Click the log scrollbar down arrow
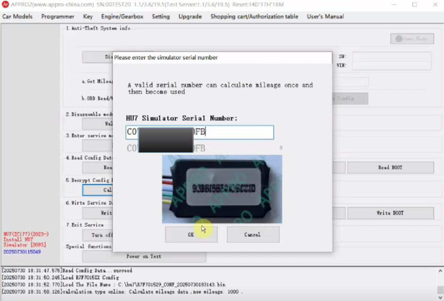Screen dimensions: 444x301 click(x=440, y=297)
